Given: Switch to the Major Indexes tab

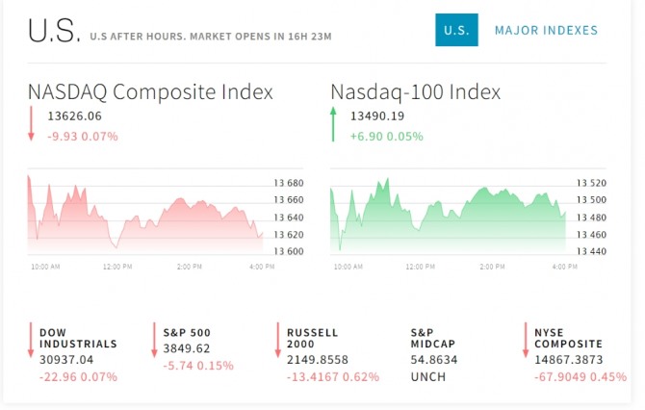Looking at the screenshot, I should click(x=546, y=31).
